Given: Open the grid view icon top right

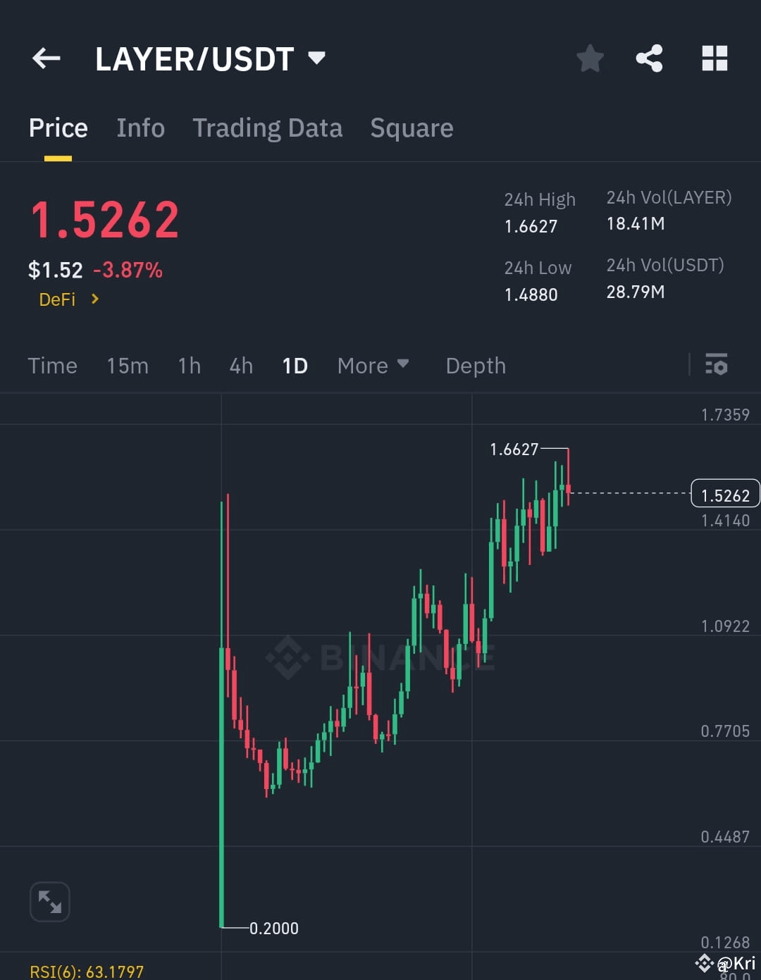Looking at the screenshot, I should coord(714,59).
